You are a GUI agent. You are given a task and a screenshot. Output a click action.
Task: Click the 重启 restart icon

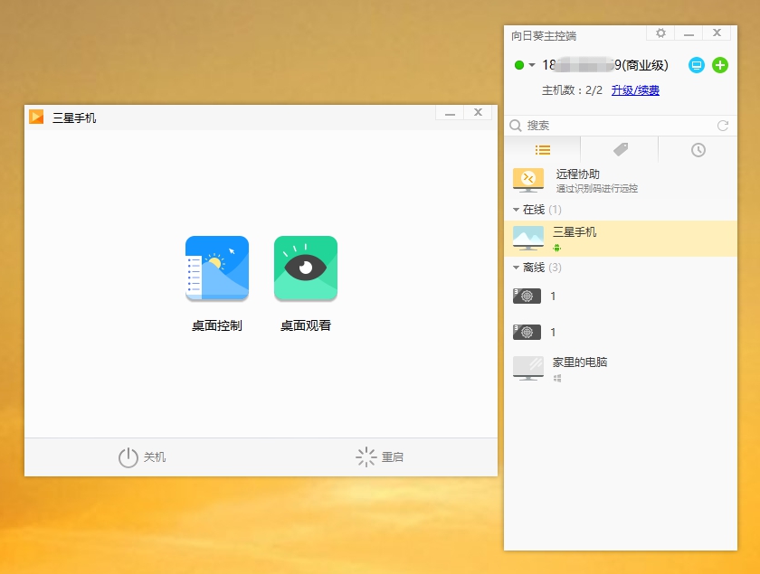click(366, 457)
